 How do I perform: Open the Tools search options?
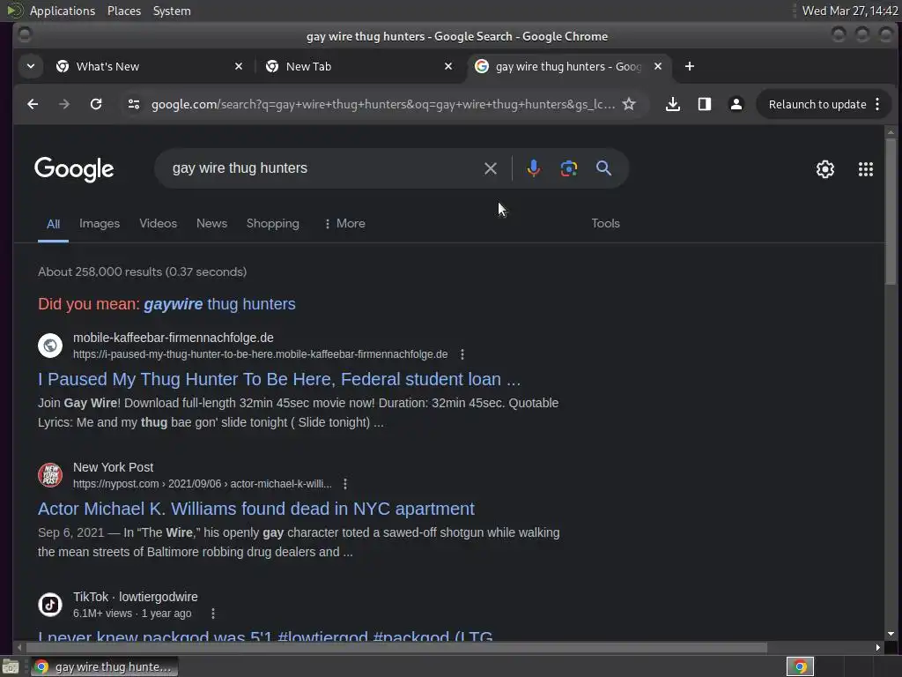tap(605, 223)
